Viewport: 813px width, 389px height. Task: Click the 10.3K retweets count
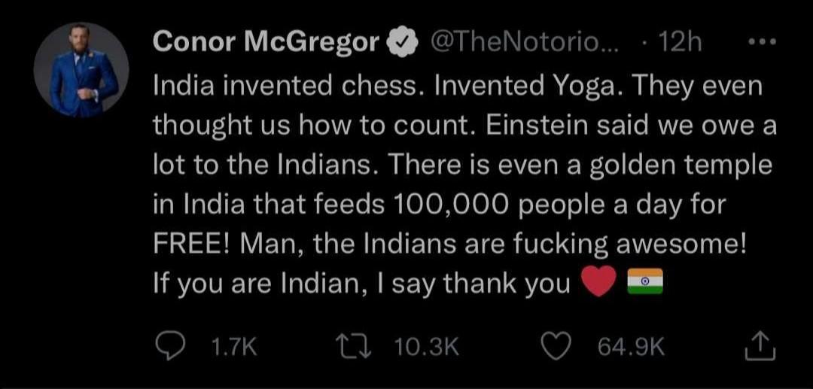coord(427,348)
